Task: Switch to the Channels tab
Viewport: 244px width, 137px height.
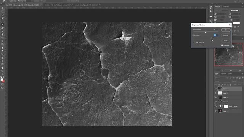Action: (x=223, y=74)
